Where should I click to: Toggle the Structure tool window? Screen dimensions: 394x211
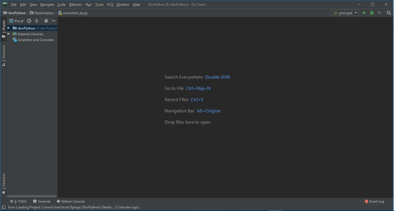point(4,55)
